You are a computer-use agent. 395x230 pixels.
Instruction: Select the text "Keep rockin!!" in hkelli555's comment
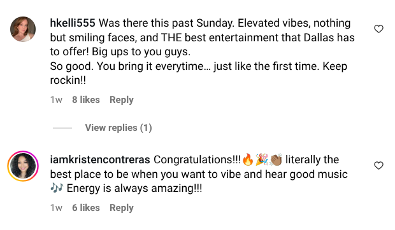click(199, 73)
